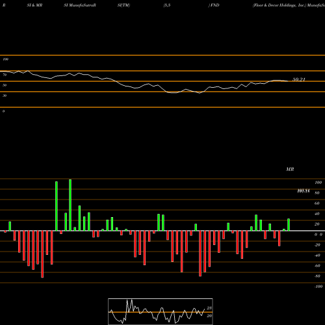Click the 60 label on the MR axis

point(317,203)
